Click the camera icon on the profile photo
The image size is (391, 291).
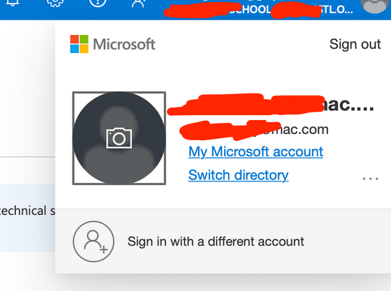click(x=119, y=138)
